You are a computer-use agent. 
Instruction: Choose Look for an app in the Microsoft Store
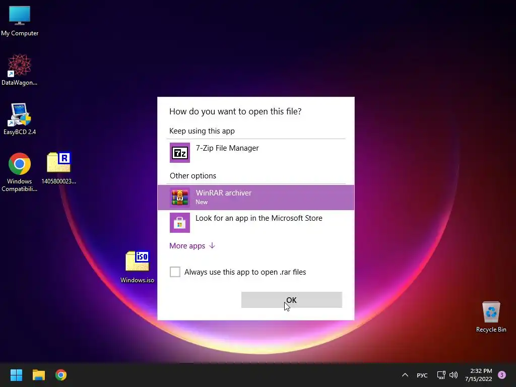pos(255,223)
